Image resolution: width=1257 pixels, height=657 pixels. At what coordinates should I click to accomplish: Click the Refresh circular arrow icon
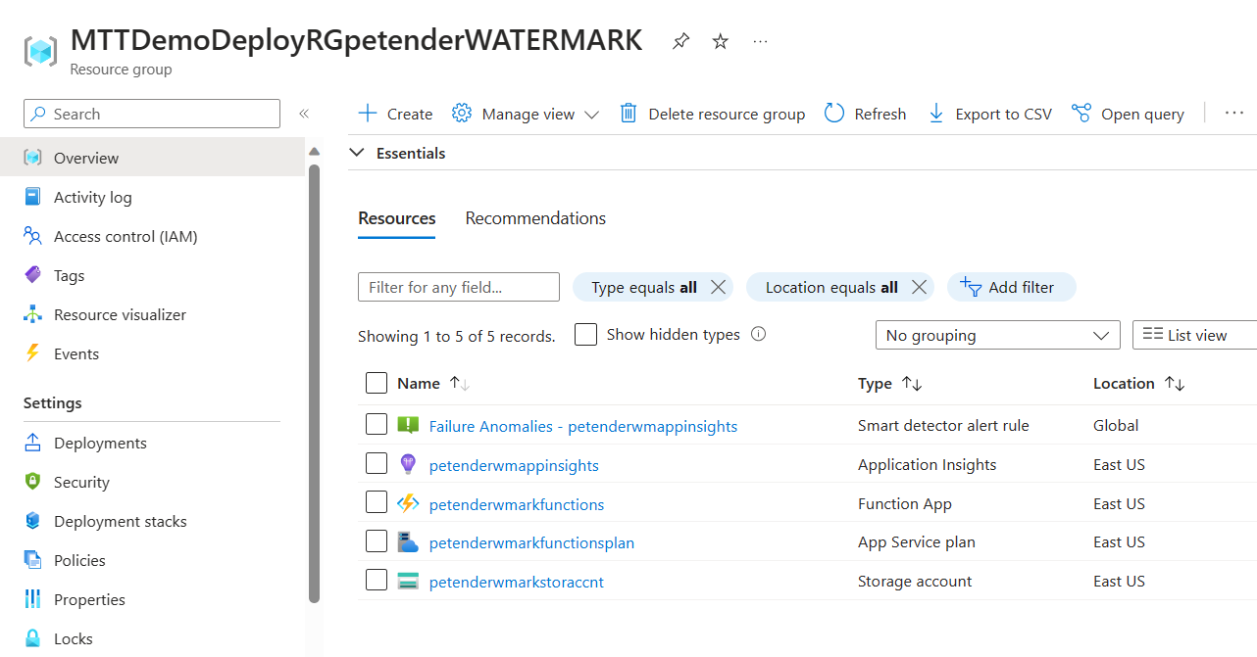pos(834,114)
